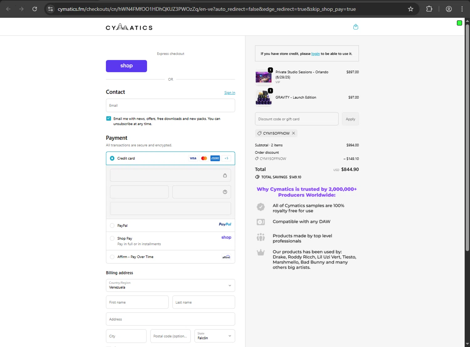The width and height of the screenshot is (470, 347).
Task: Click the royalty free checkmark badge icon
Action: (x=261, y=207)
